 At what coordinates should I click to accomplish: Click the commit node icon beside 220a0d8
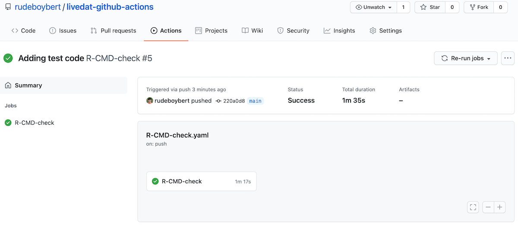(x=218, y=101)
